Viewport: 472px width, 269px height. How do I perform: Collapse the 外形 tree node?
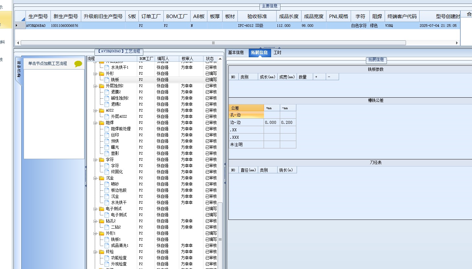(x=96, y=74)
